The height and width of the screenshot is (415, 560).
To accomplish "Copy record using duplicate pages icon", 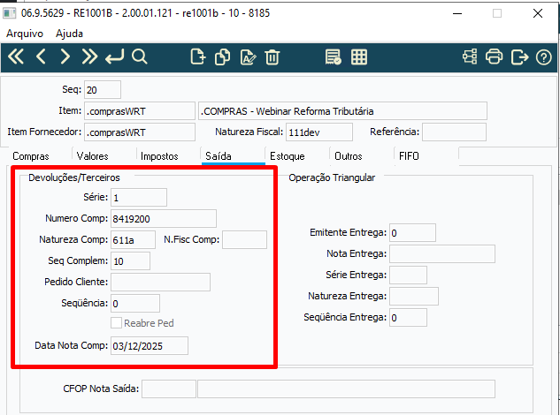I will point(222,57).
